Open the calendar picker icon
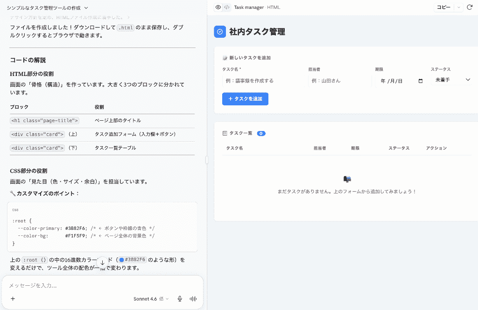478x310 pixels. (421, 81)
